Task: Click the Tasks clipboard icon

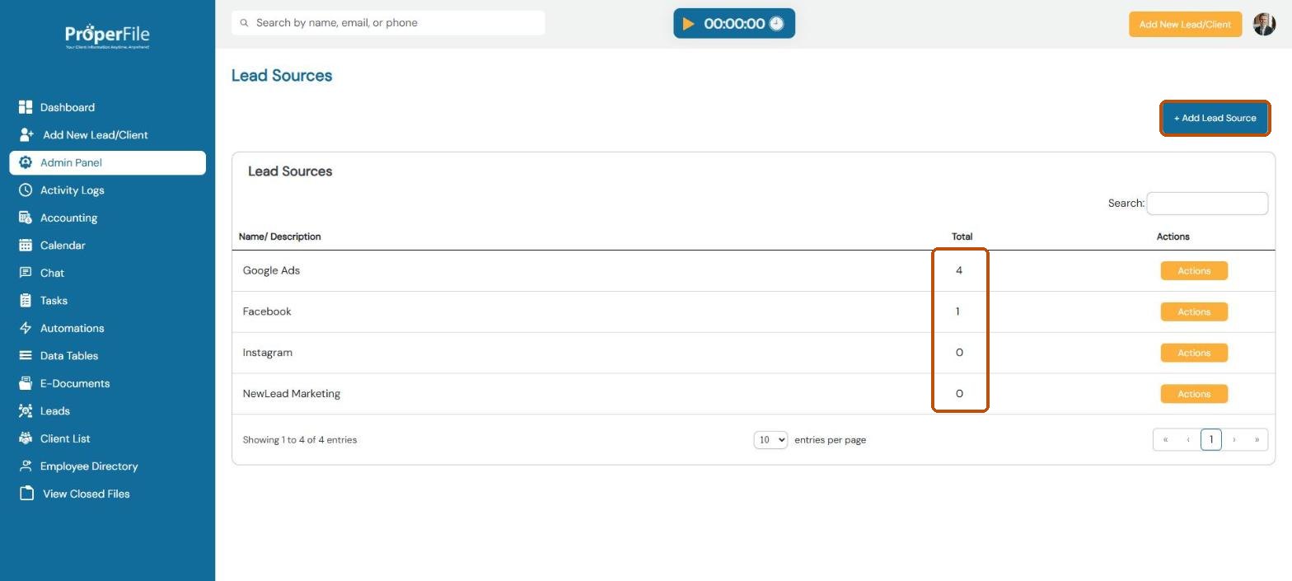Action: 26,301
